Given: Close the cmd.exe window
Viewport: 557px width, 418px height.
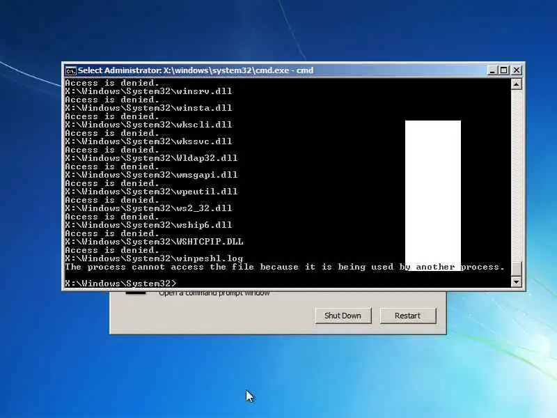Looking at the screenshot, I should tap(516, 70).
